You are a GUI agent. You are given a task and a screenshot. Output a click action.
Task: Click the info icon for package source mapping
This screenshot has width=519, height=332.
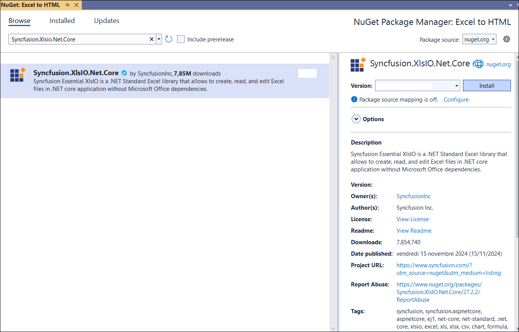(354, 99)
